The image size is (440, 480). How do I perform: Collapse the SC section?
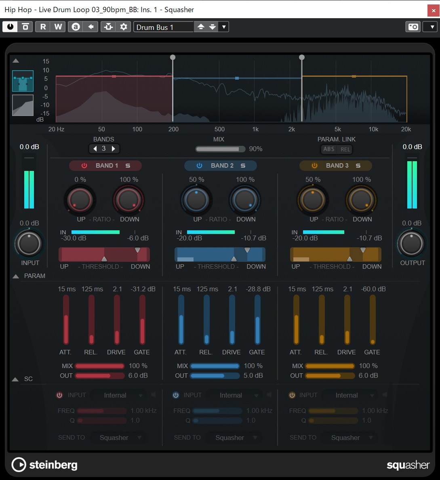point(15,379)
